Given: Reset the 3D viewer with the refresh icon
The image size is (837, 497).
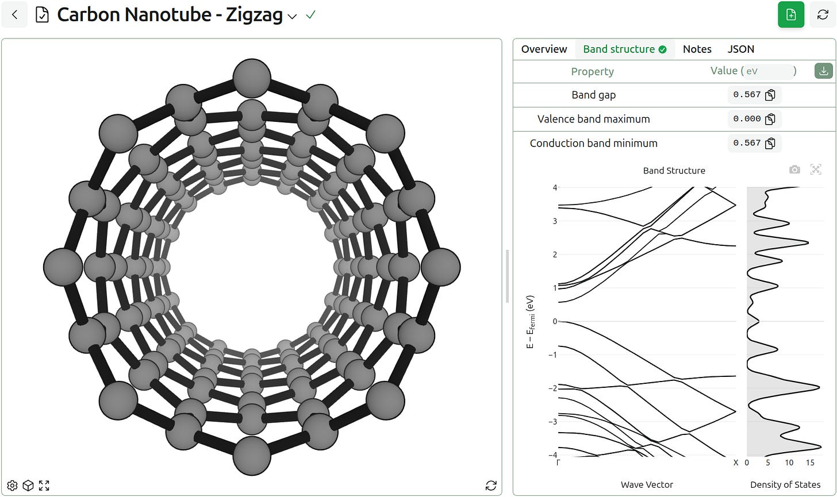Looking at the screenshot, I should tap(491, 486).
